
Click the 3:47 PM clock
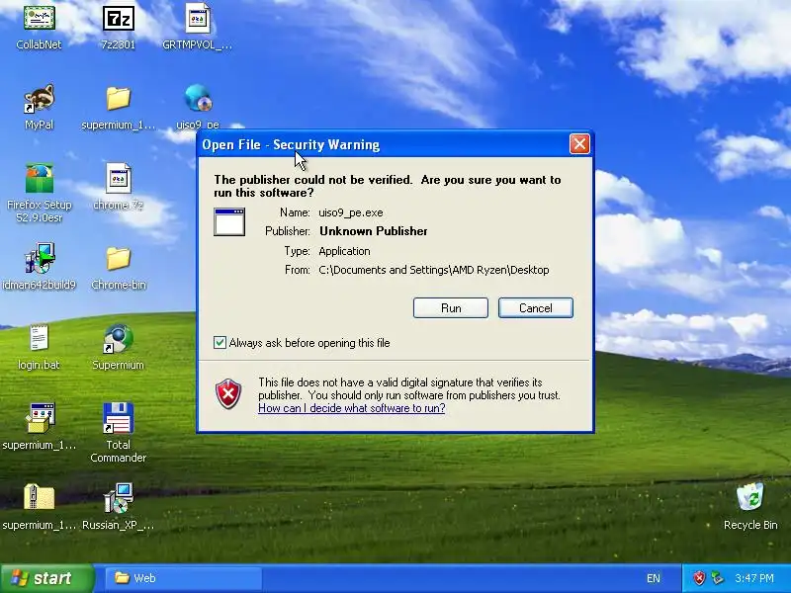pyautogui.click(x=754, y=578)
